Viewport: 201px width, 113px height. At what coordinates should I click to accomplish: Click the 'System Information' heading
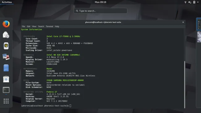pos(32,29)
